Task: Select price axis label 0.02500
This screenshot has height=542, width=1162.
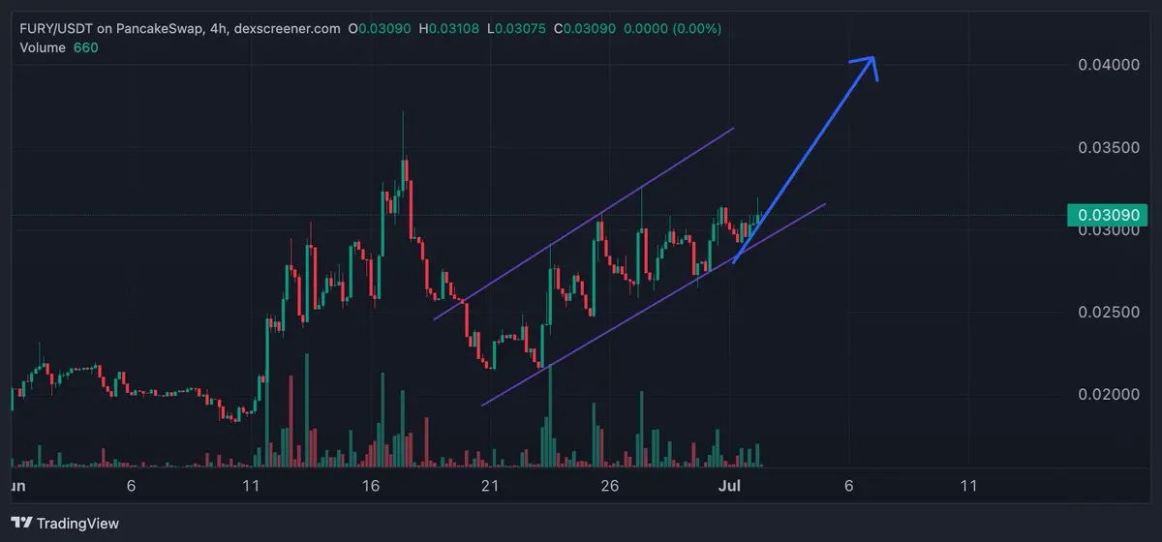Action: [1107, 313]
